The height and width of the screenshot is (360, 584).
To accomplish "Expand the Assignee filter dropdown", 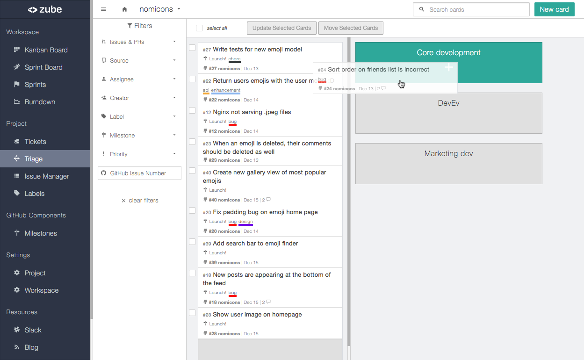I will (139, 79).
